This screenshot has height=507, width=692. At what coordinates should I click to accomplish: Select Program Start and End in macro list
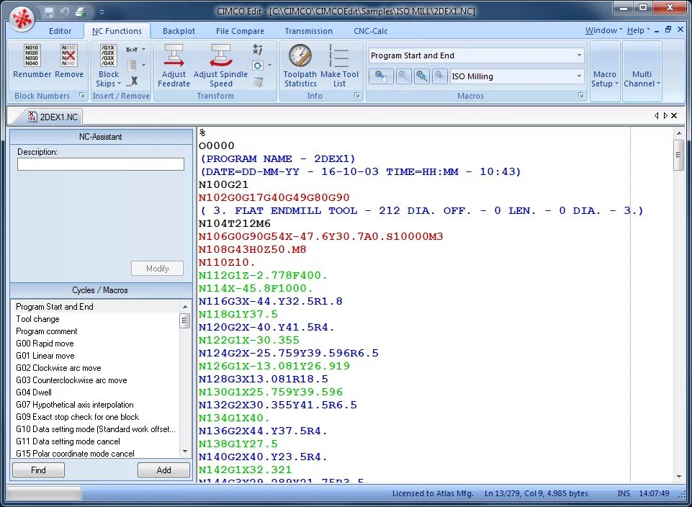coord(95,307)
